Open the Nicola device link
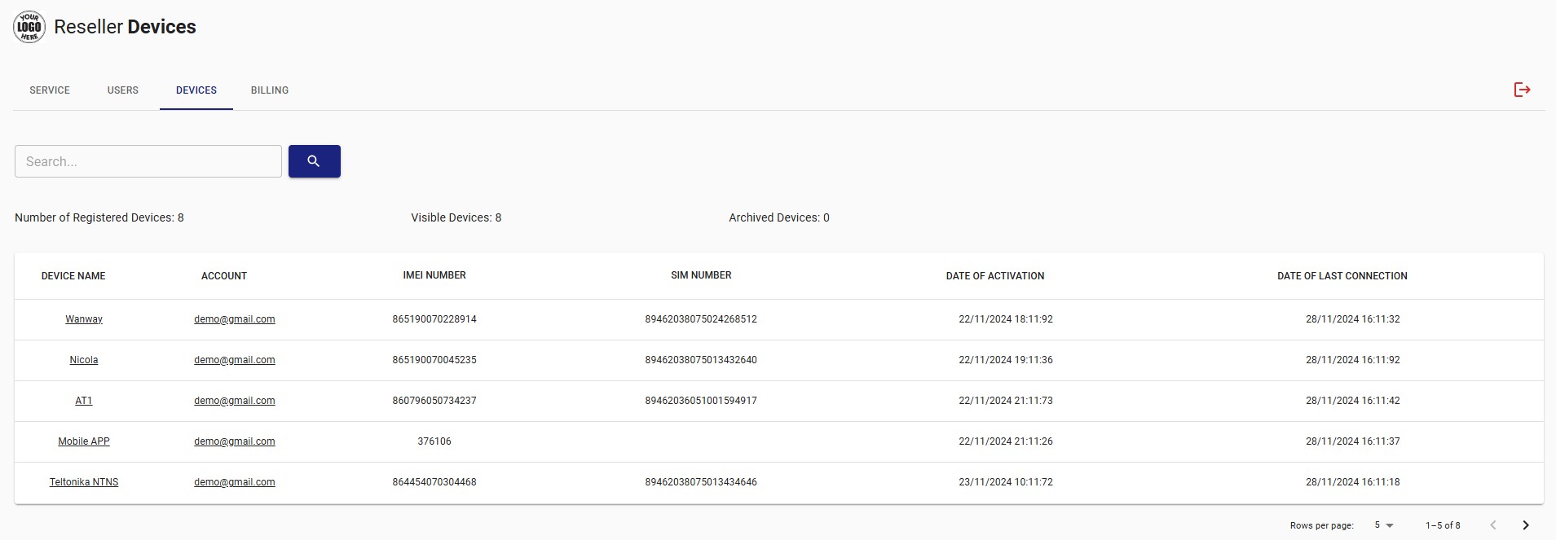Viewport: 1556px width, 540px height. pos(84,360)
